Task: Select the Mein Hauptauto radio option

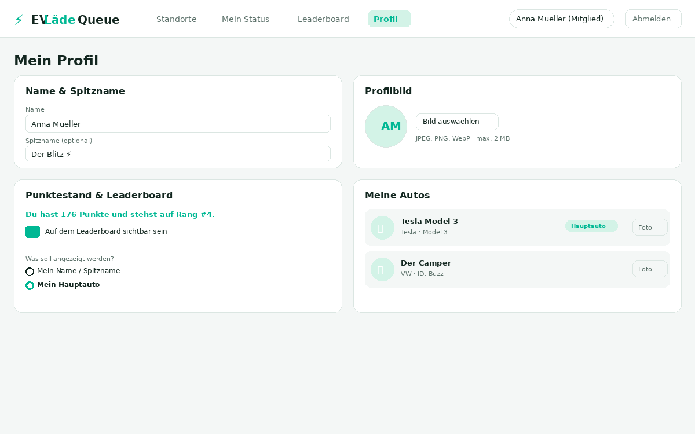Action: (x=30, y=285)
